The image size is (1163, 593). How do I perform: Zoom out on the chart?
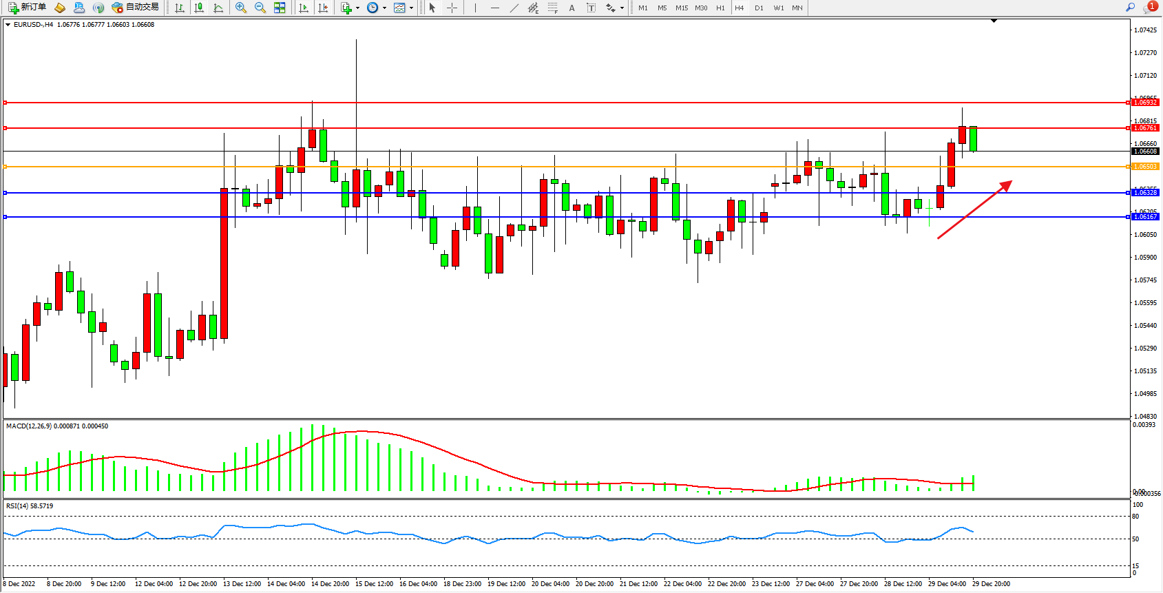tap(260, 8)
